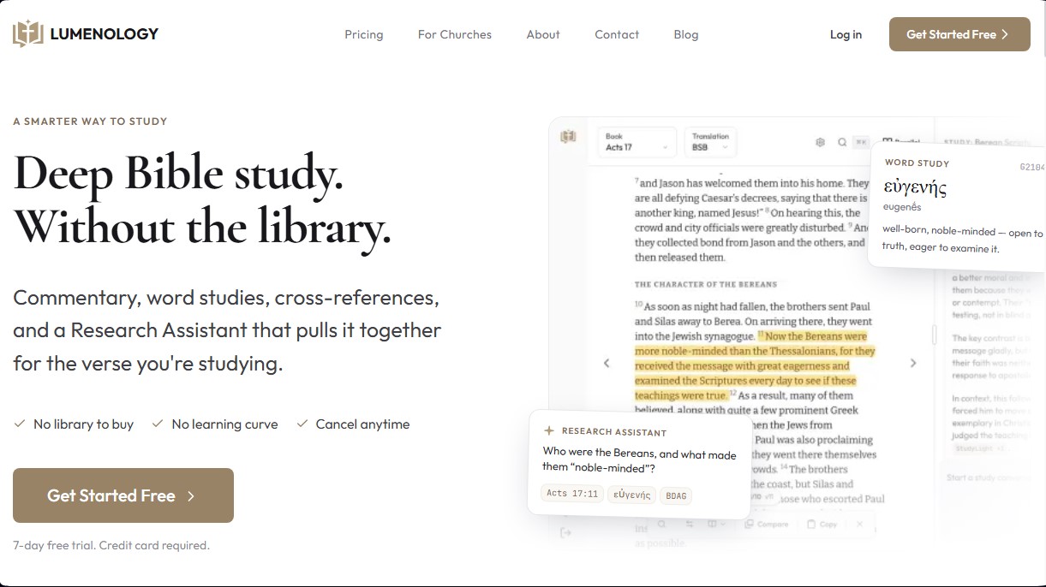The image size is (1046, 587).
Task: Click the ⌘K shortcut badge
Action: coord(862,142)
